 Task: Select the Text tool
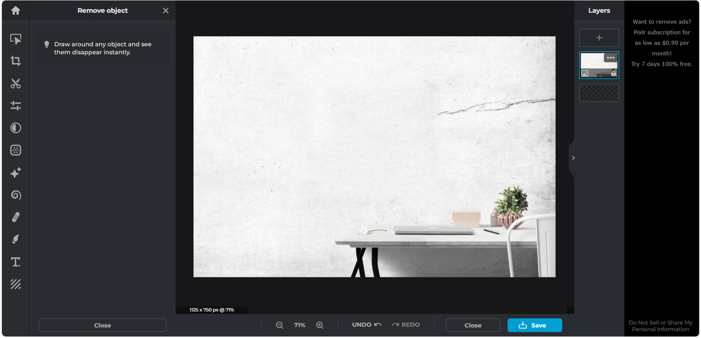pyautogui.click(x=15, y=262)
